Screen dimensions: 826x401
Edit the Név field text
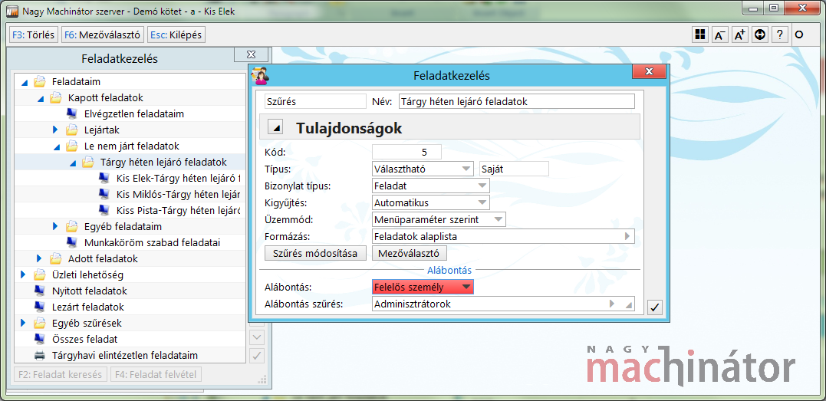[517, 102]
